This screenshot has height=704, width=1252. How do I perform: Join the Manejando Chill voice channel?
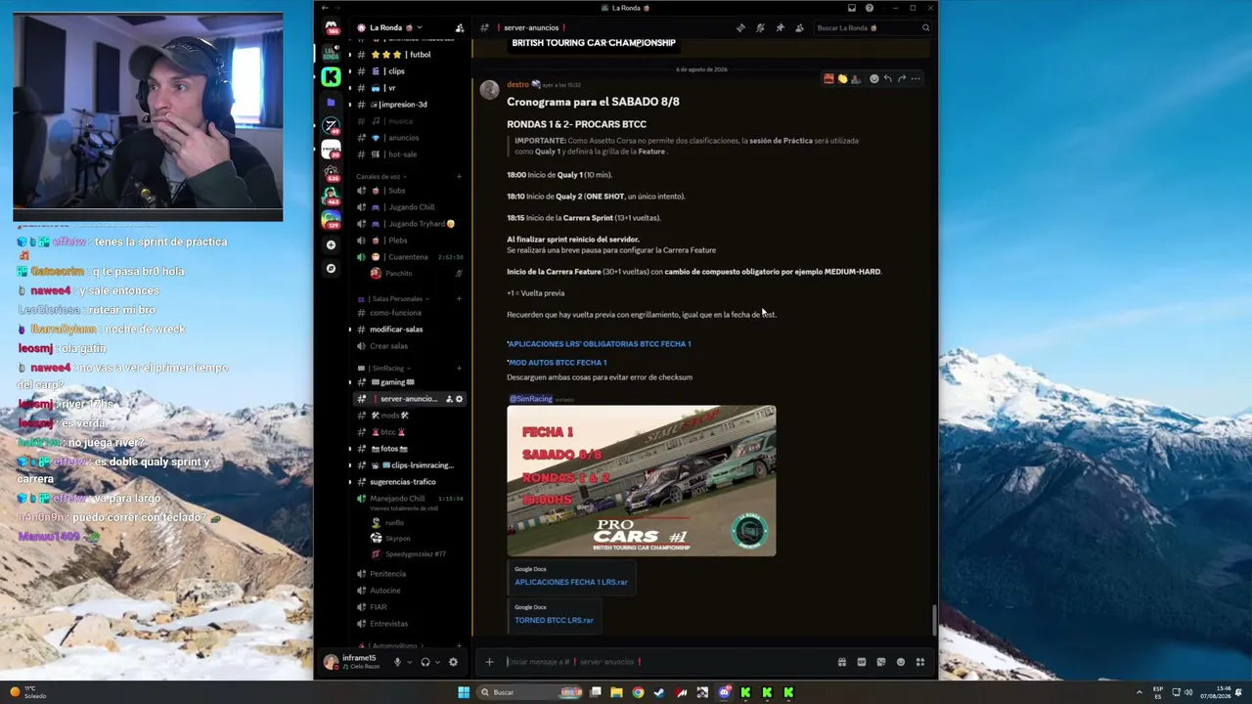(409, 499)
